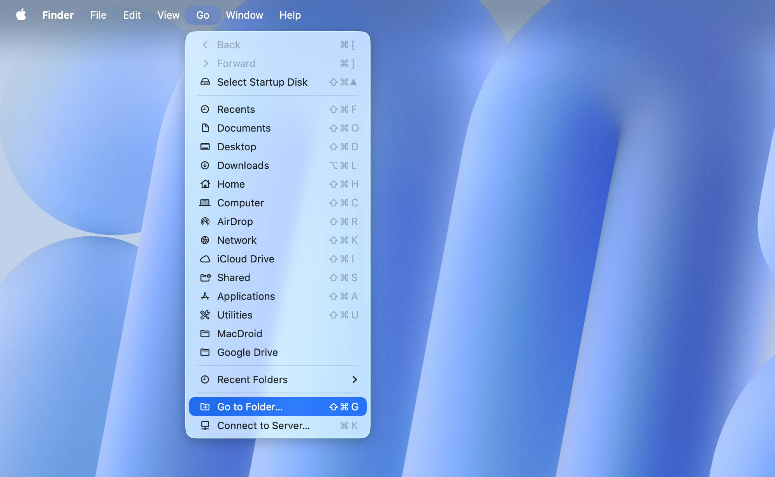775x477 pixels.
Task: Select iCloud Drive
Action: (246, 259)
